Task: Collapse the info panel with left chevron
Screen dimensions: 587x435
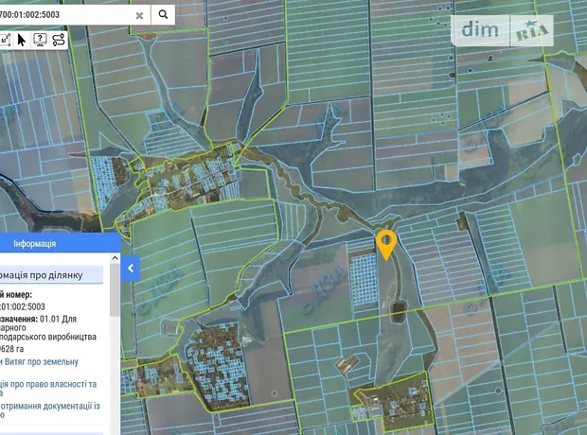Action: point(131,269)
